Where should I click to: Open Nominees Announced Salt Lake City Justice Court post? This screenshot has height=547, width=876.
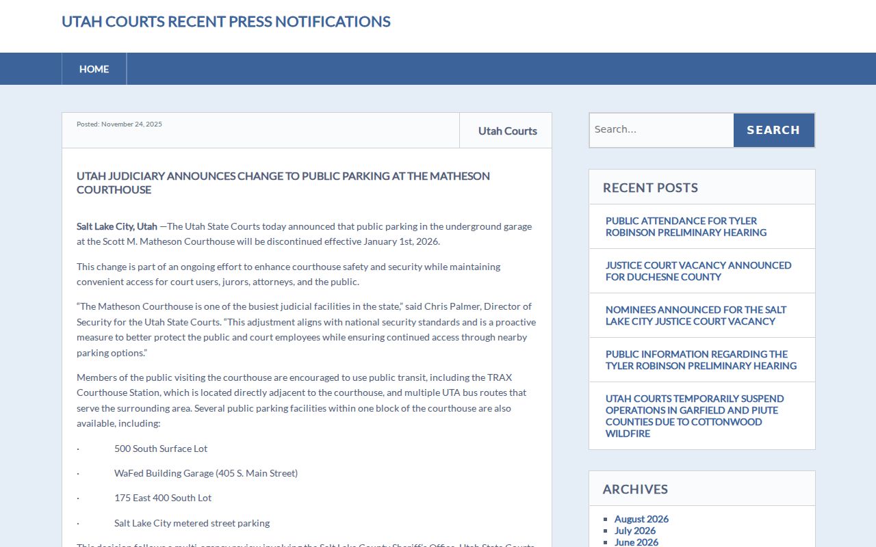coord(696,315)
